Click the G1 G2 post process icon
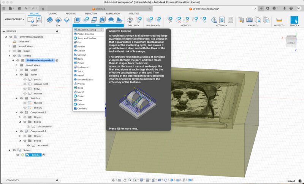 pyautogui.click(x=222, y=19)
